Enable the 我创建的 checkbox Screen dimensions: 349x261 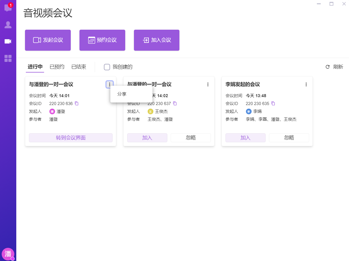tap(107, 67)
